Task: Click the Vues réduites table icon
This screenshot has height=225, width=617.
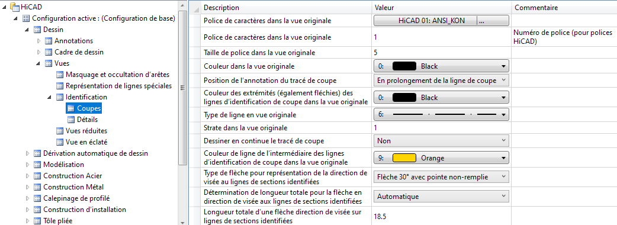Action: 60,131
